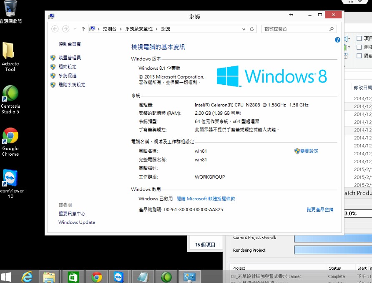
Task: Select the 控制台 breadcrumb
Action: (x=110, y=29)
